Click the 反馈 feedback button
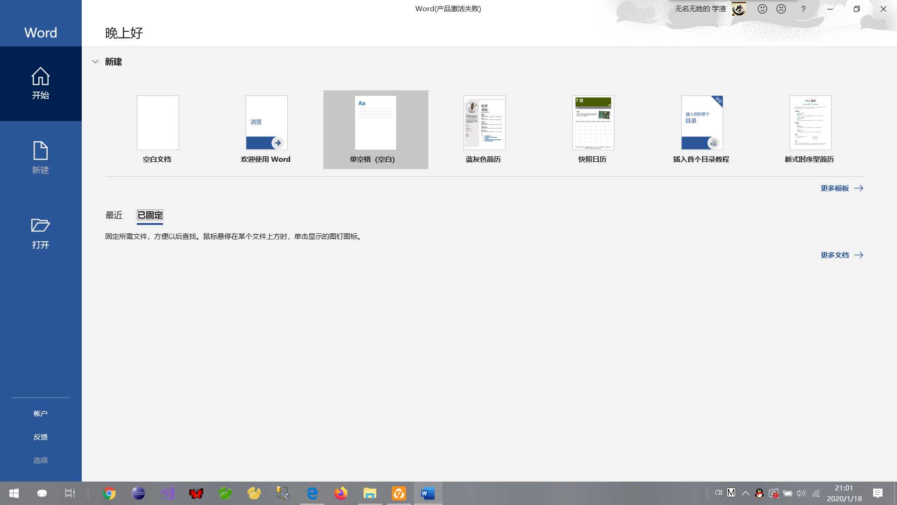 coord(41,437)
